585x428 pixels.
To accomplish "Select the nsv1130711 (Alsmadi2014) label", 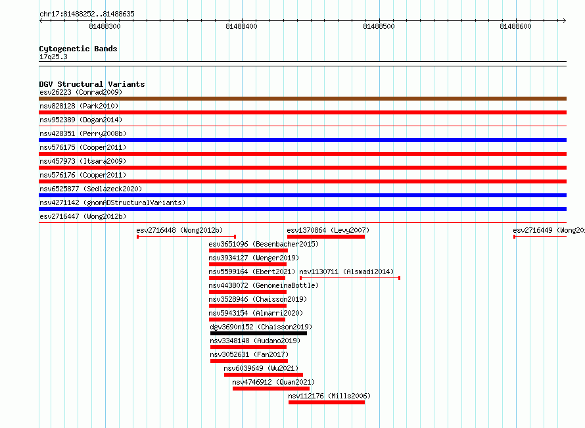I will click(346, 272).
